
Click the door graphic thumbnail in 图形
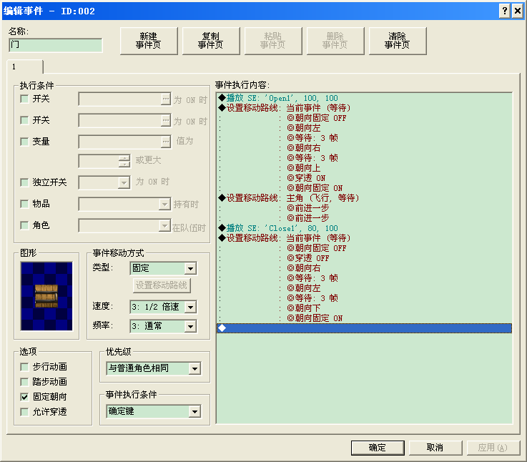click(46, 296)
